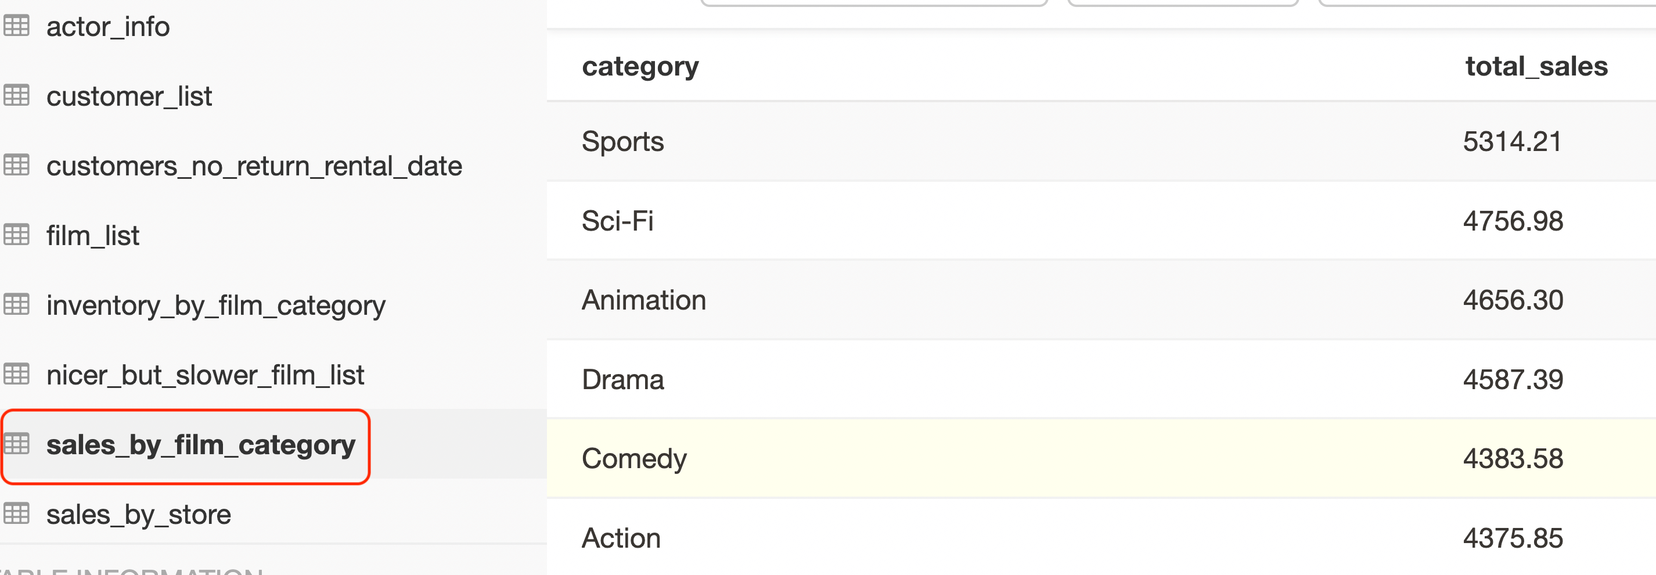
Task: Click the table icon beside customer_list
Action: [19, 96]
